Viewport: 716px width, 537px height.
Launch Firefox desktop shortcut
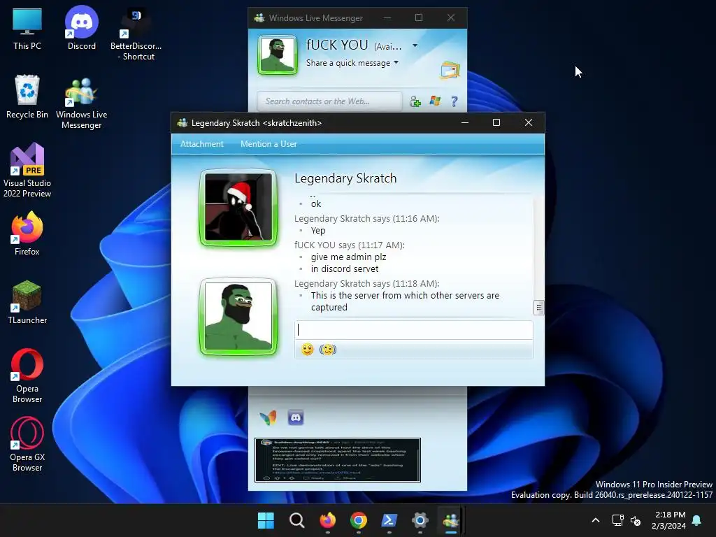coord(27,234)
